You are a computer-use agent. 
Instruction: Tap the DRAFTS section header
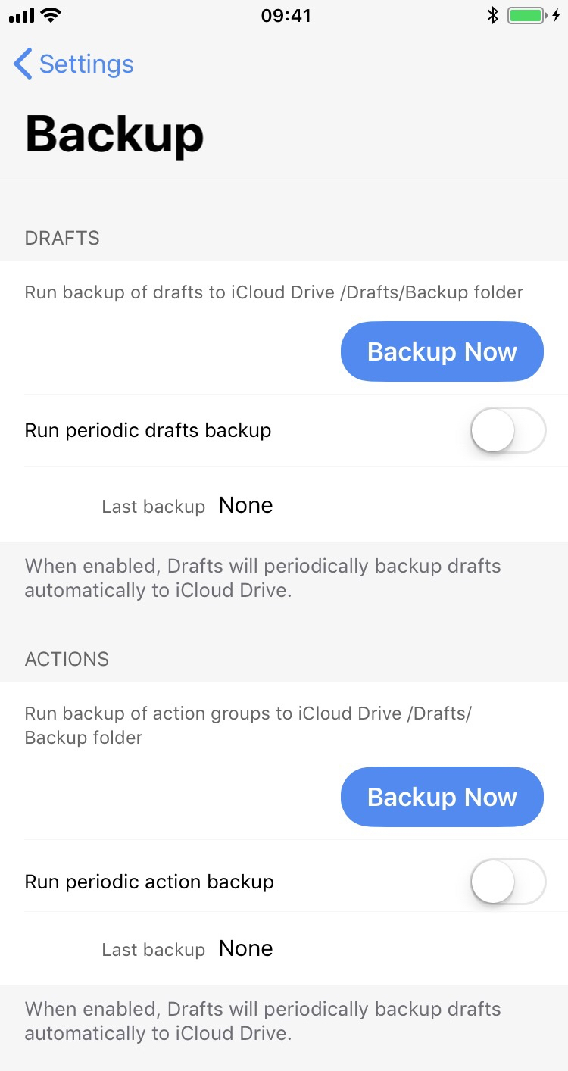click(62, 238)
